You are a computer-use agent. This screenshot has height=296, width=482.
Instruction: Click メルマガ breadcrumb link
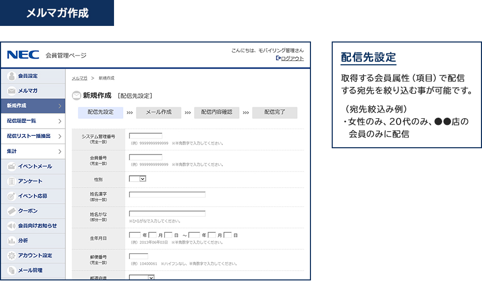[80, 78]
